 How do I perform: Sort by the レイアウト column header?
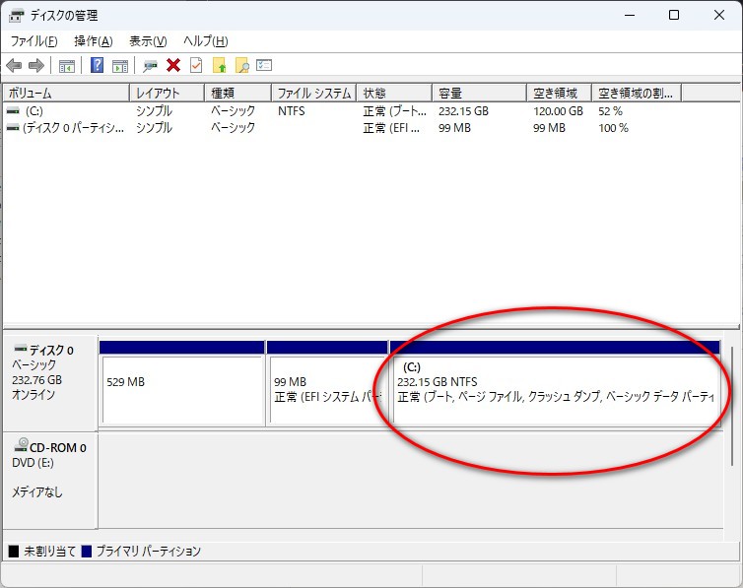click(x=167, y=93)
